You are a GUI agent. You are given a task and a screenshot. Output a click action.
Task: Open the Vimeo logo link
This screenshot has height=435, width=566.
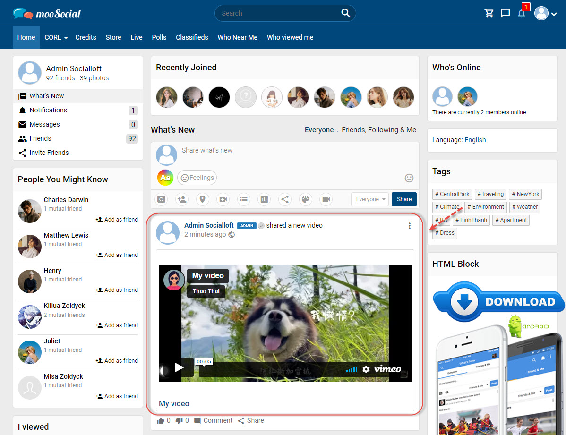387,369
